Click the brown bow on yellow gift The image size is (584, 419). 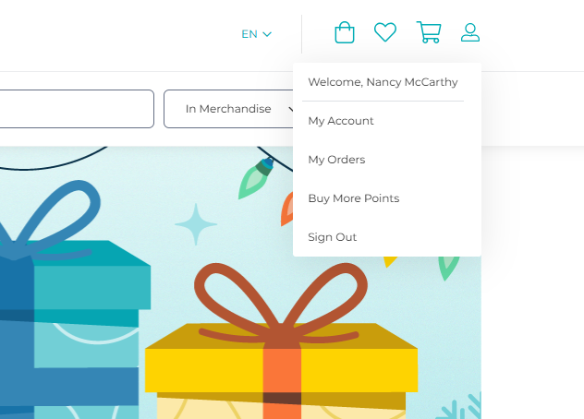pyautogui.click(x=281, y=304)
